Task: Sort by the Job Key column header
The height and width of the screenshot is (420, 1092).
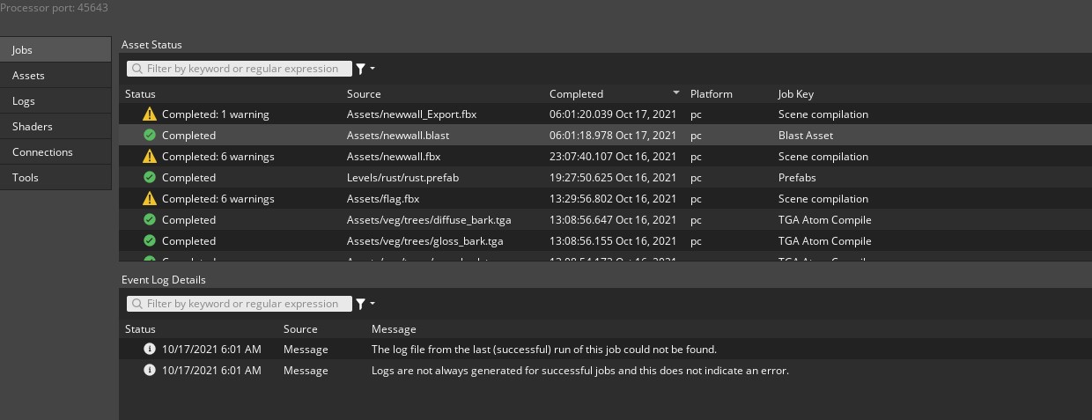Action: coord(796,94)
